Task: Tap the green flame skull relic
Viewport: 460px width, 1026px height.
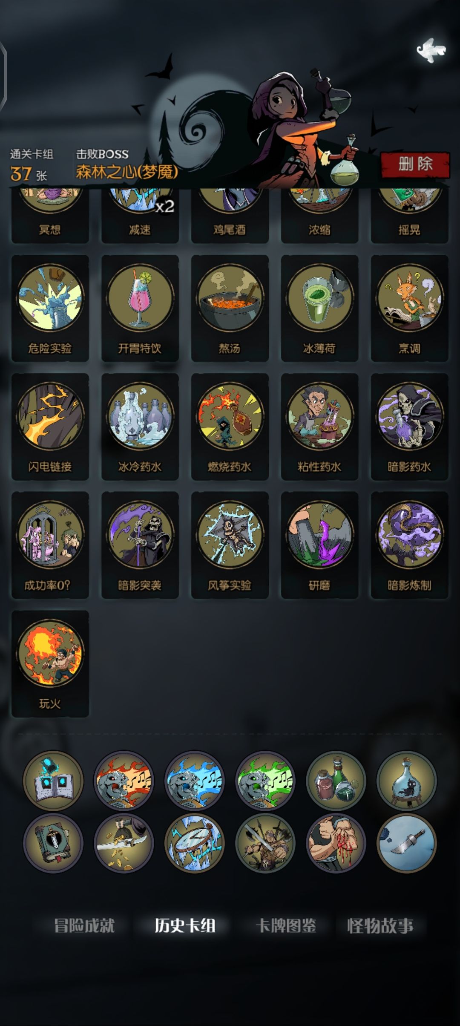Action: [265, 781]
